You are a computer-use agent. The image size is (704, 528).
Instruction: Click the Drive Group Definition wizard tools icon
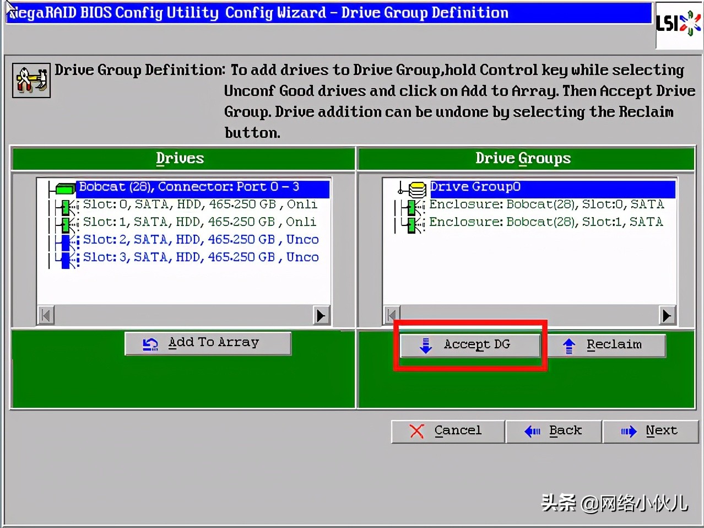point(31,80)
